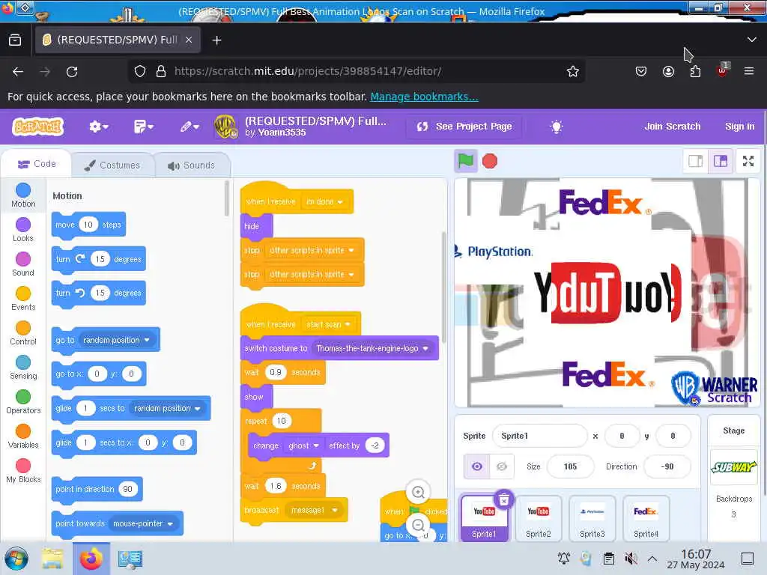767x575 pixels.
Task: Open 'start scan' message dropdown
Action: [328, 324]
